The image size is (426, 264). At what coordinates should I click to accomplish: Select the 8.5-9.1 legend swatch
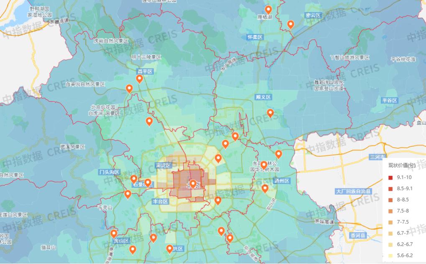[x=390, y=189]
